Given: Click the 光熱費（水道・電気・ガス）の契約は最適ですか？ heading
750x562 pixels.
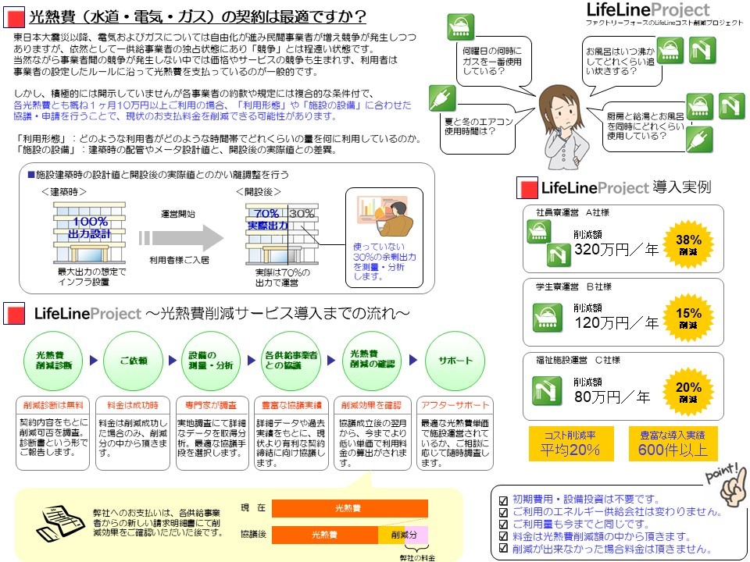Looking at the screenshot, I should click(198, 16).
